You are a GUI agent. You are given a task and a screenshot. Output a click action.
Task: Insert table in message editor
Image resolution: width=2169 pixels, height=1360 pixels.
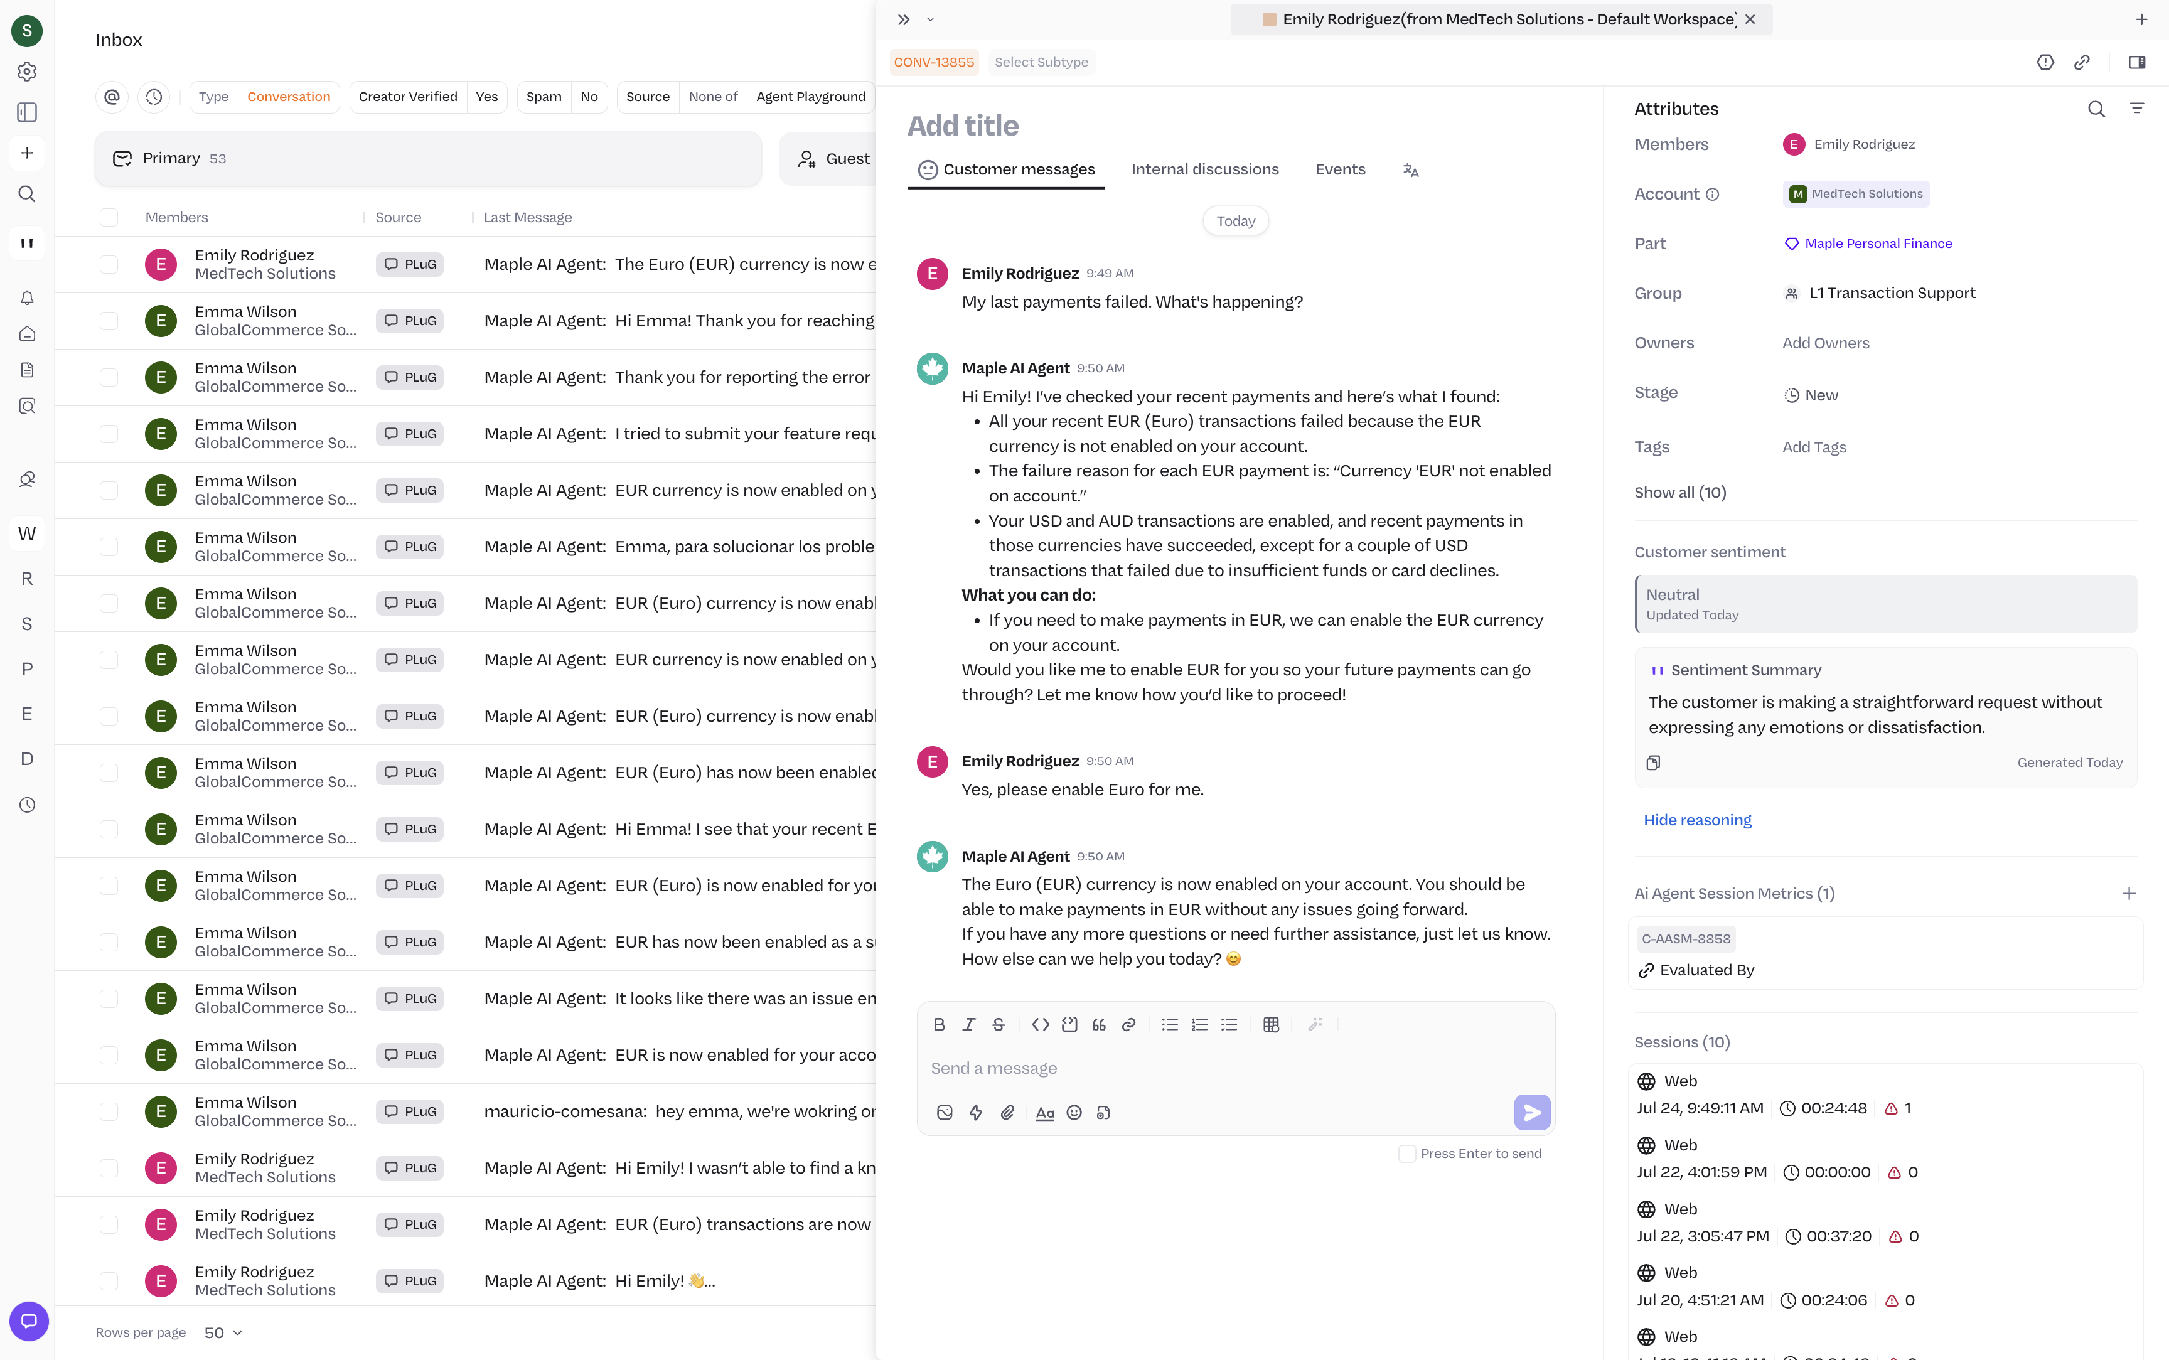(x=1271, y=1024)
